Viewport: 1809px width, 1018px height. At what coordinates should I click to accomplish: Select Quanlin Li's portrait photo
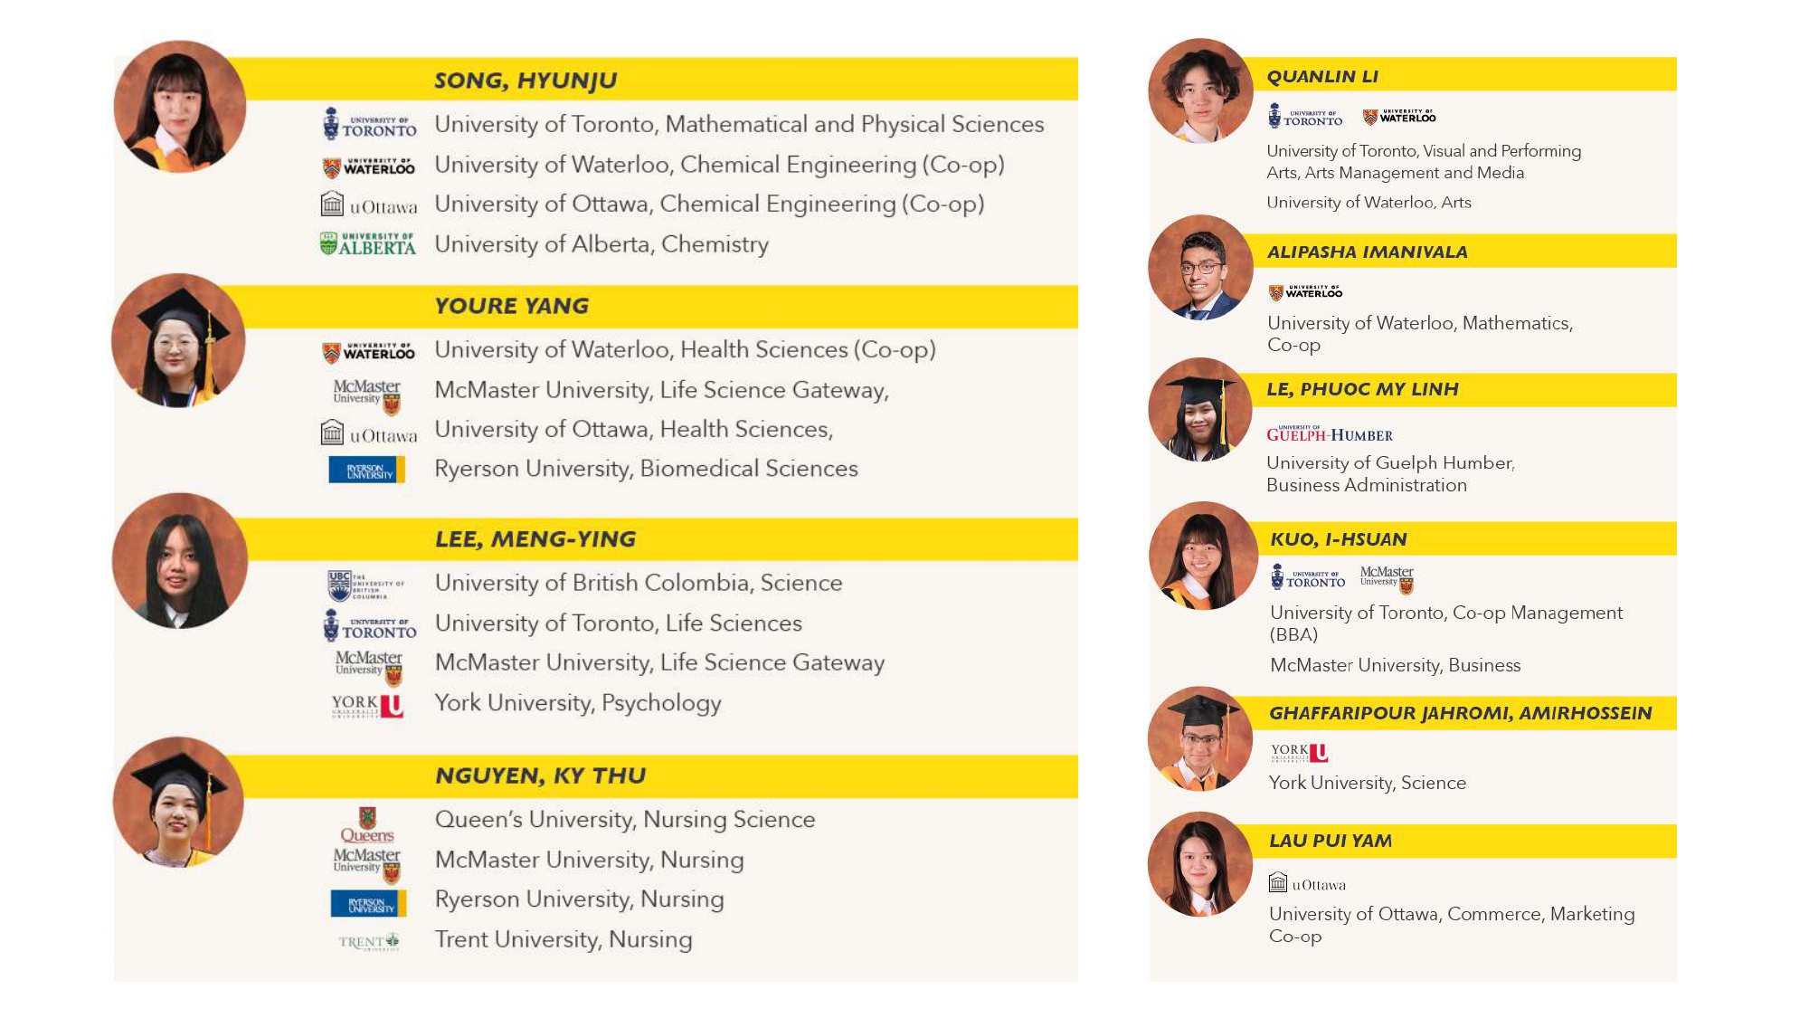point(1200,90)
